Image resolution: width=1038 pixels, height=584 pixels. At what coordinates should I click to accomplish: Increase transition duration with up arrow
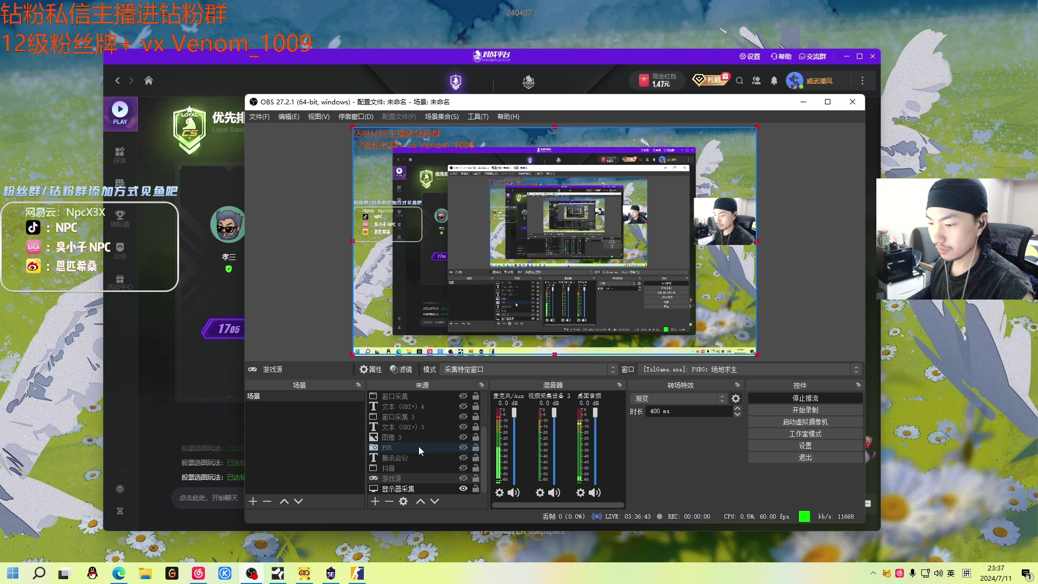[x=737, y=409]
